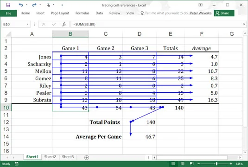248x167 pixels.
Task: Click the Enter checkmark formula icon
Action: (54, 25)
